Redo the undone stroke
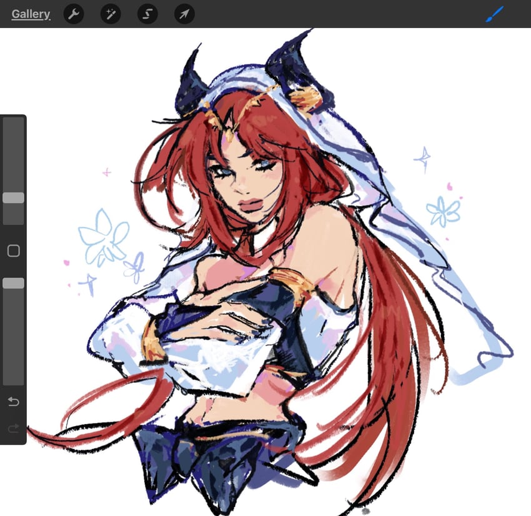Image resolution: width=531 pixels, height=516 pixels. pyautogui.click(x=14, y=429)
